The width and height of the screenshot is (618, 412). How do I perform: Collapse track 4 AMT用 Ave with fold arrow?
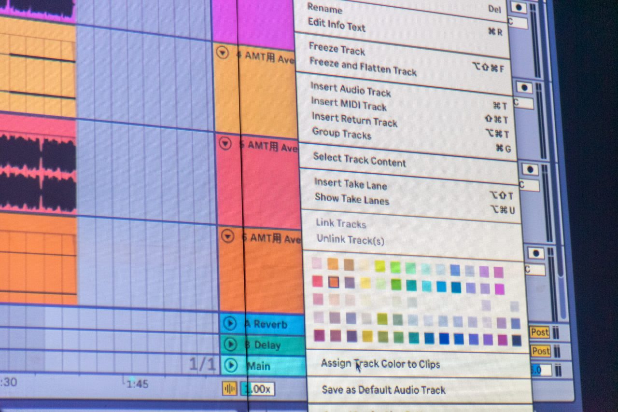(222, 53)
